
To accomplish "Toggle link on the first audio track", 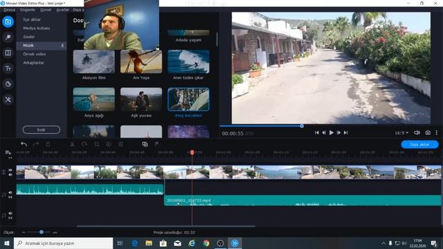I will [x=10, y=197].
